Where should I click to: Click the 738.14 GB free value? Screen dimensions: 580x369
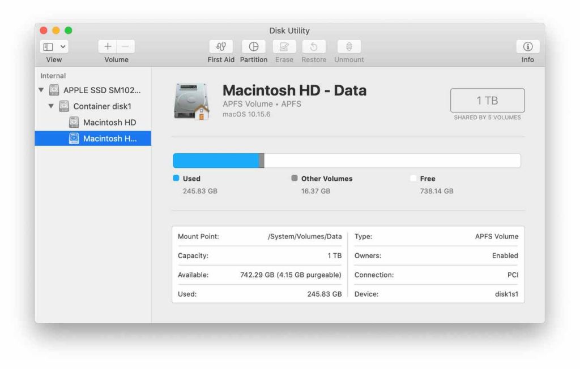coord(437,191)
